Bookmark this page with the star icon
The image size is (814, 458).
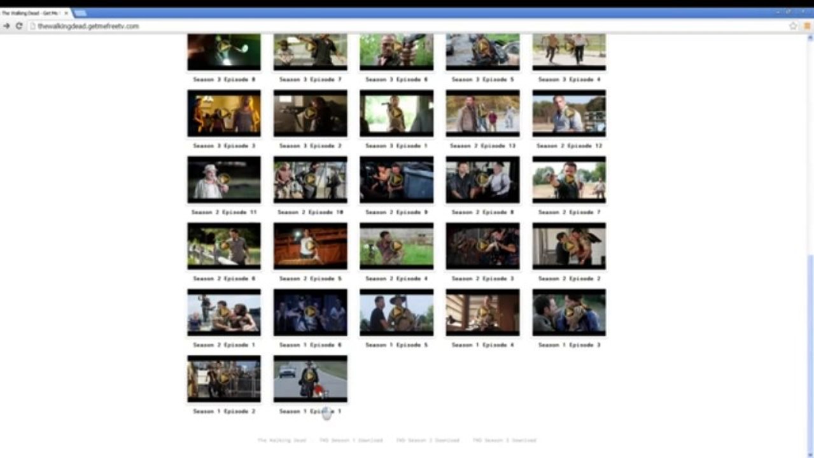tap(793, 26)
